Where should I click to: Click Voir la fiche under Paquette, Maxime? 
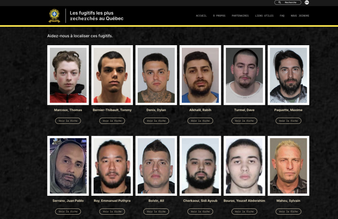coord(288,121)
